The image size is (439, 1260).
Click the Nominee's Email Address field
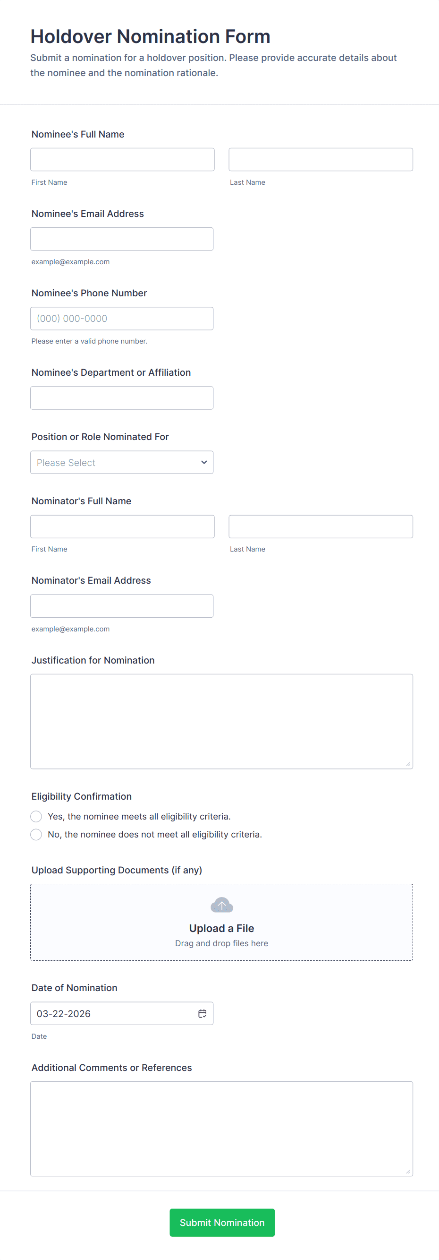(x=122, y=239)
